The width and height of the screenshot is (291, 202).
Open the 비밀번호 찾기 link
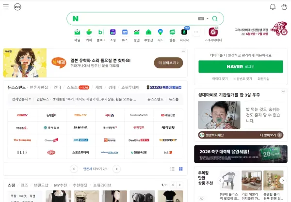[x=243, y=79]
